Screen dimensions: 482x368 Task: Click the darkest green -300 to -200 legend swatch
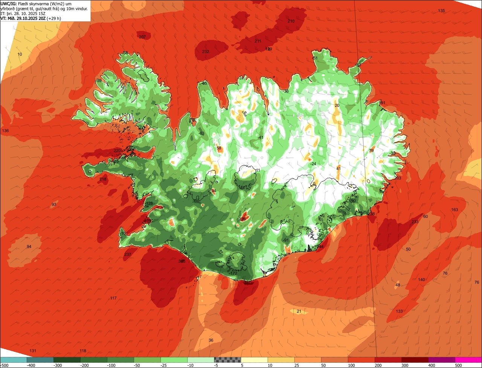[x=67, y=360]
